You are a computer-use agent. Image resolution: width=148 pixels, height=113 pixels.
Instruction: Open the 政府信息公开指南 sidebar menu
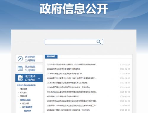tap(29, 59)
